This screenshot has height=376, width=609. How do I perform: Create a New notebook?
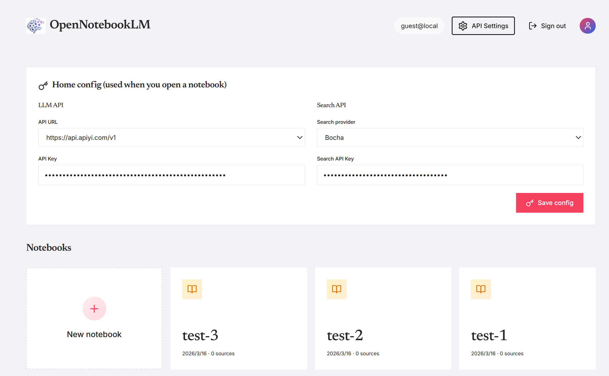[94, 318]
